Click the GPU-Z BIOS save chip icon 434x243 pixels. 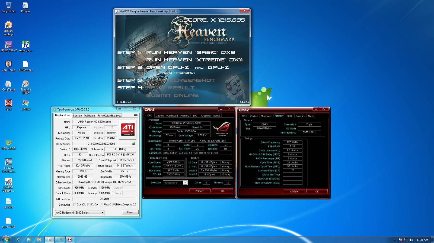click(x=134, y=144)
